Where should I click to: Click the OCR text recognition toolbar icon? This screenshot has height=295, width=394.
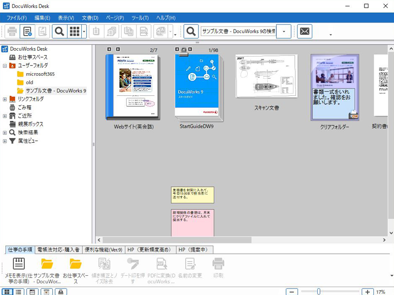coord(161,31)
